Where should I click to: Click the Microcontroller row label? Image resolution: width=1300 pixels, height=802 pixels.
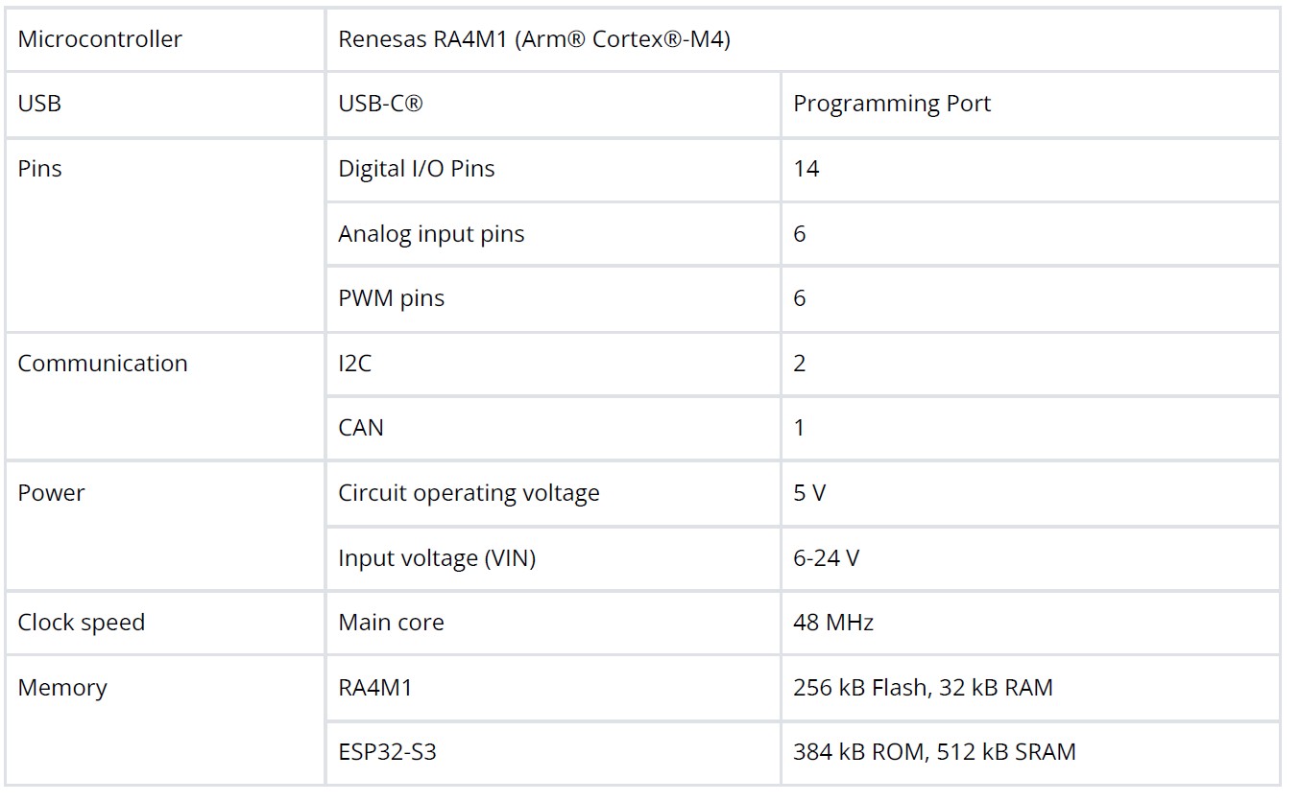click(x=100, y=39)
